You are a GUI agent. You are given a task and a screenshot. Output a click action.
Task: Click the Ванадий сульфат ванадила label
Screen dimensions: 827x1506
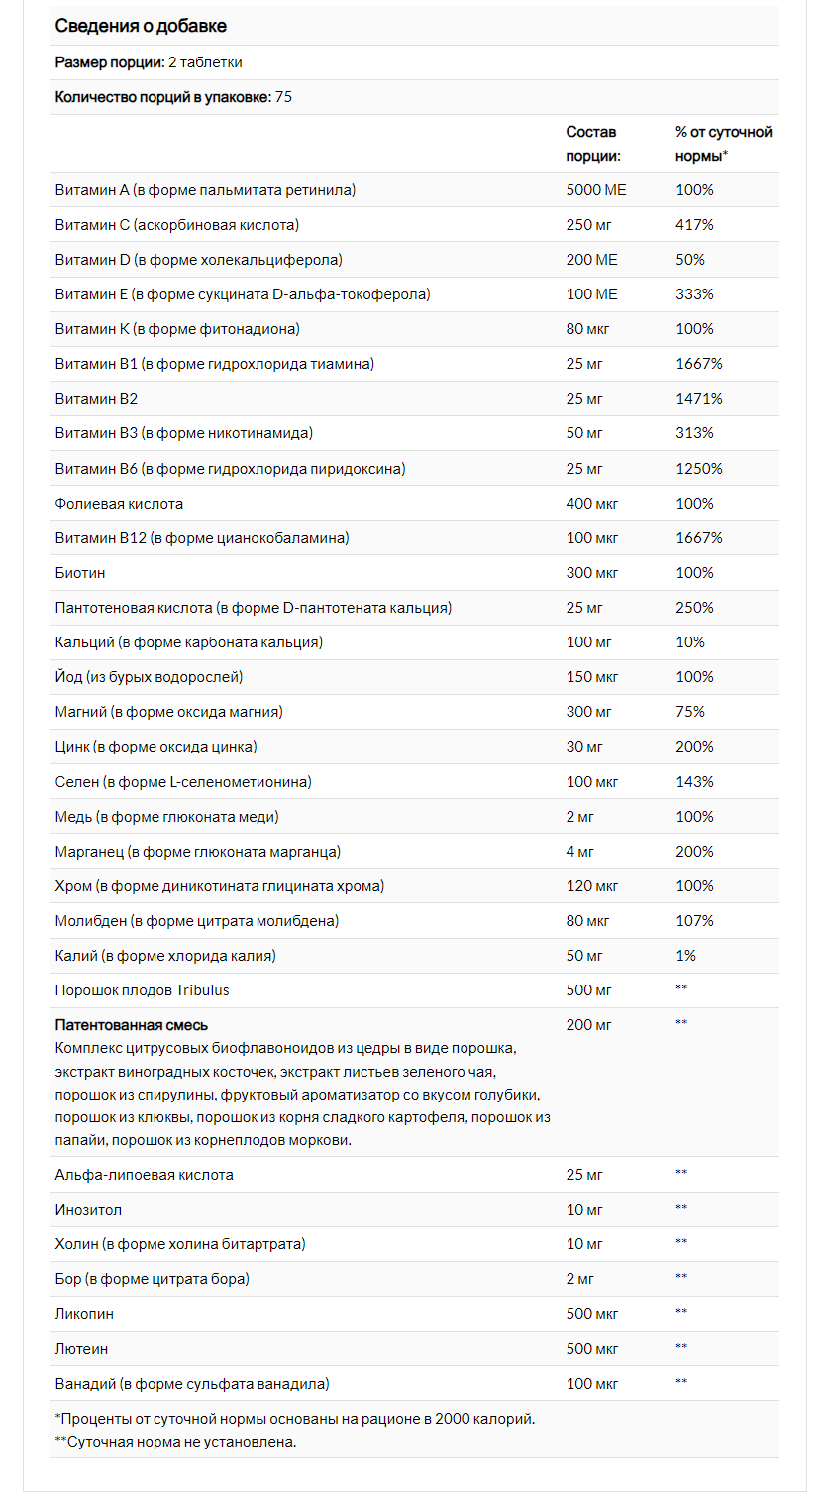point(192,1383)
